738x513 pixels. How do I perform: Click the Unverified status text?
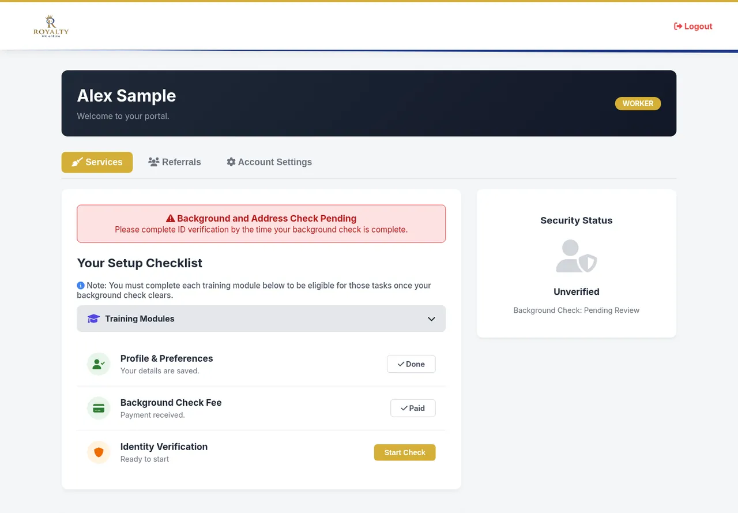point(577,292)
